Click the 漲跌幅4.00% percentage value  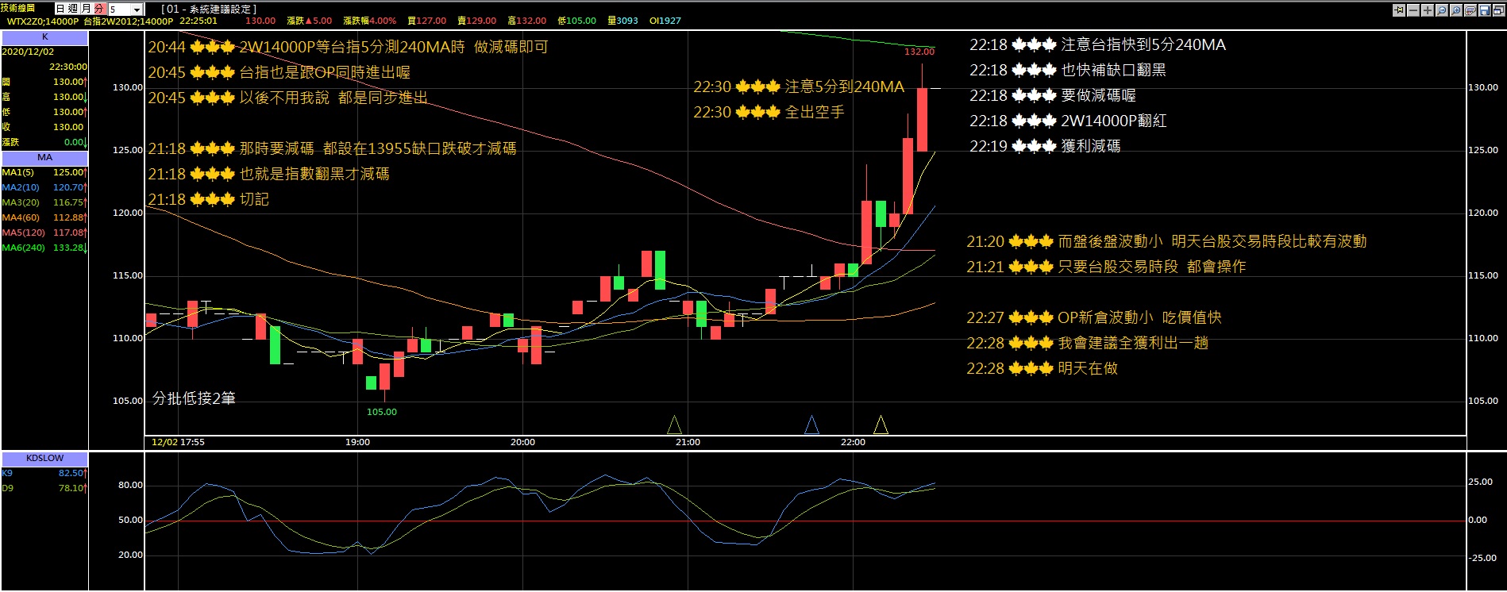(370, 21)
